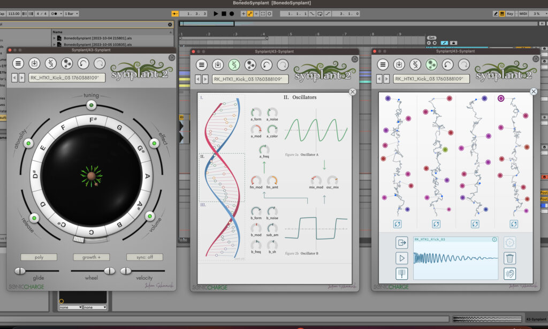Click the save patch icon in left Synplant
The width and height of the screenshot is (548, 329).
click(x=34, y=64)
